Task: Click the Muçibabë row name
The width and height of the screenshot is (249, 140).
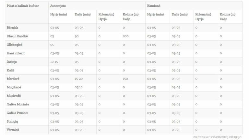Action: pyautogui.click(x=14, y=87)
